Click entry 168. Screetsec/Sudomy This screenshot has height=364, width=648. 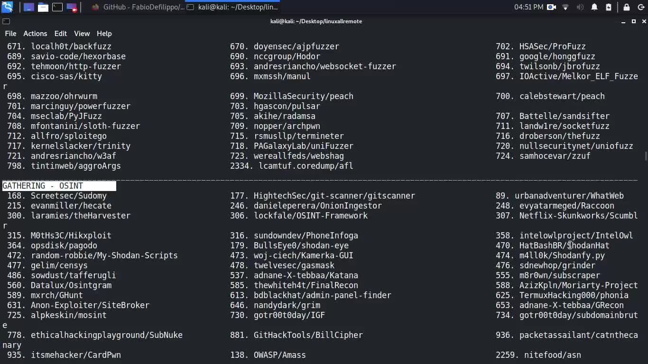[57, 196]
